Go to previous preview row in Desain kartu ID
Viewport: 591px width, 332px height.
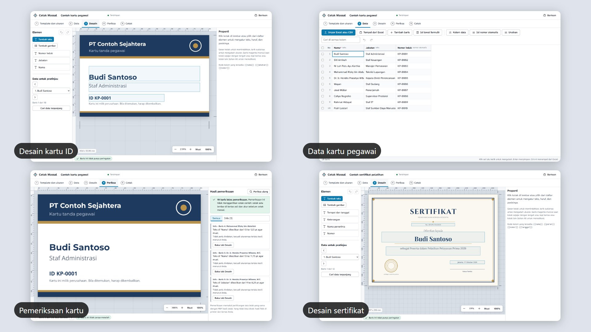click(x=35, y=84)
